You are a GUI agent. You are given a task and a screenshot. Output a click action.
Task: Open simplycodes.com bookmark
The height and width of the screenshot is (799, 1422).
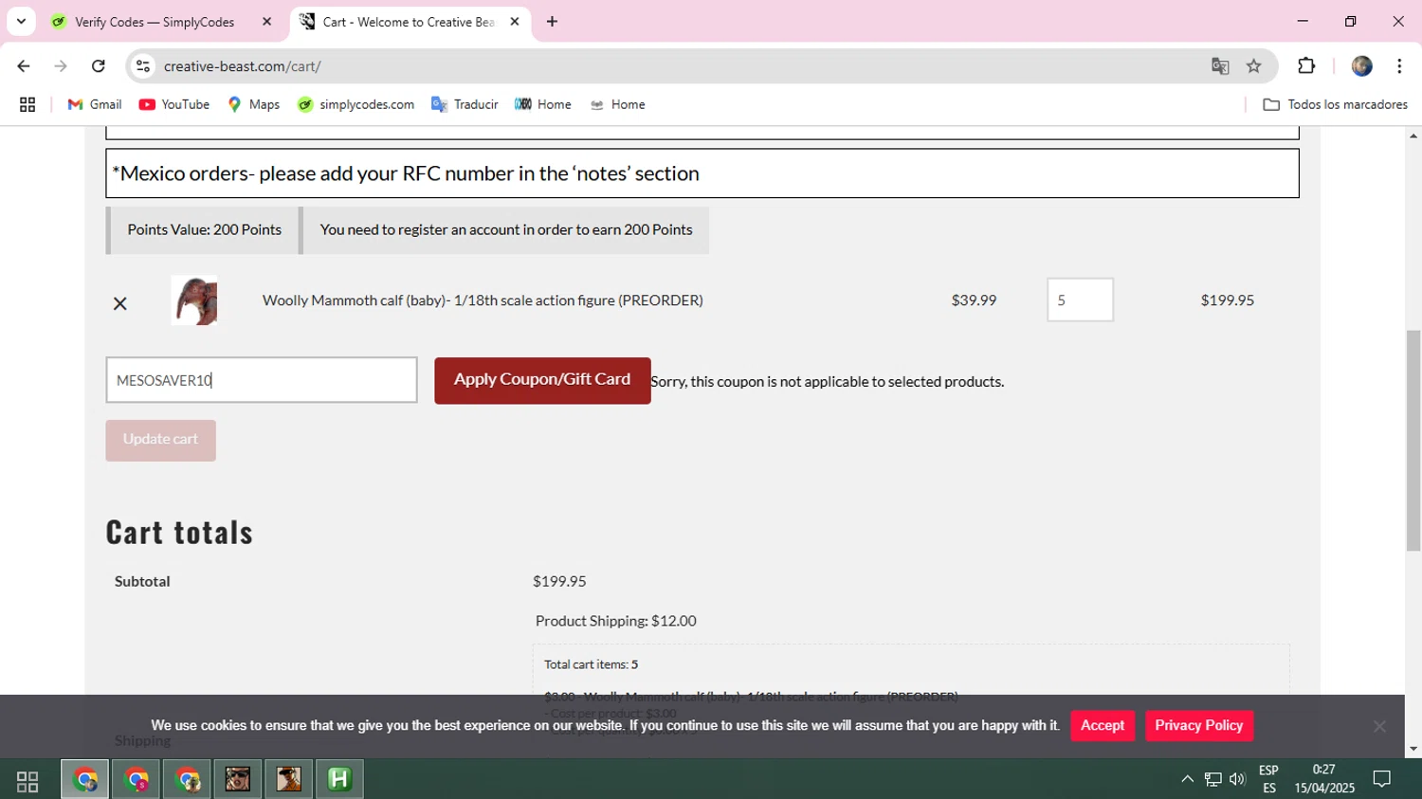coord(355,104)
